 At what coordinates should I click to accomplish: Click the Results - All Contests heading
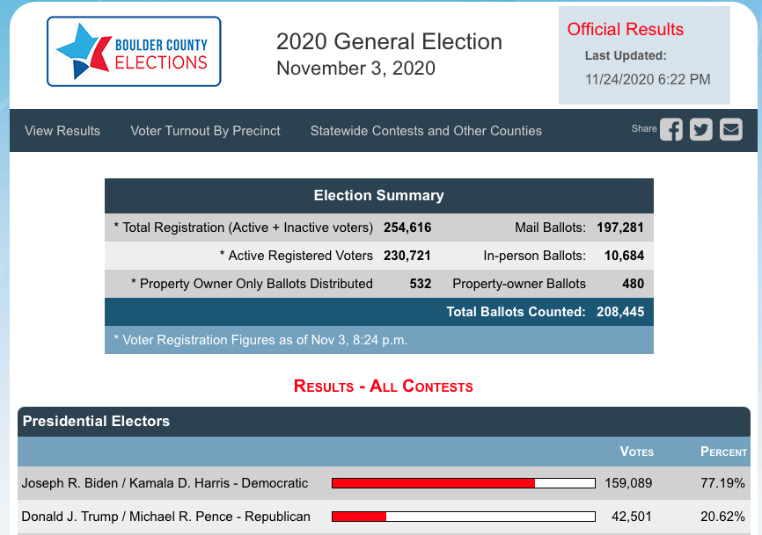pyautogui.click(x=383, y=387)
